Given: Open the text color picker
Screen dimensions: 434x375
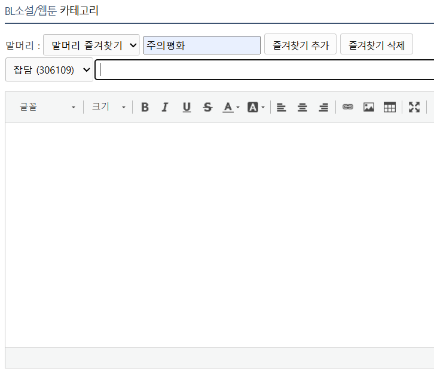Looking at the screenshot, I should coord(231,107).
